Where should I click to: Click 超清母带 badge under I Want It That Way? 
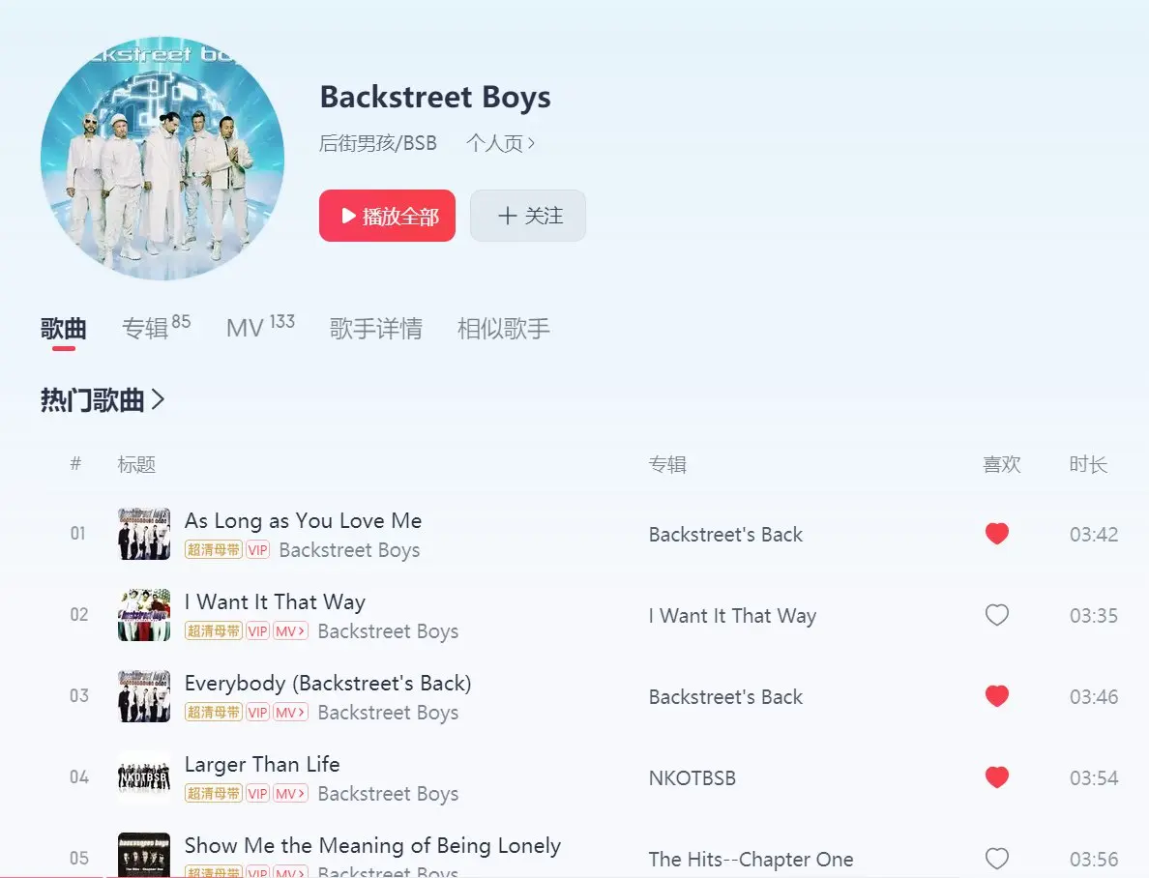pyautogui.click(x=213, y=631)
